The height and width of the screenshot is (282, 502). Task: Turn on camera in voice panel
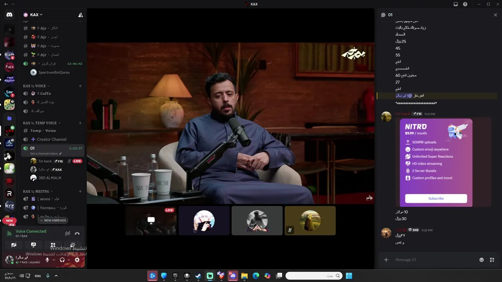tap(14, 245)
